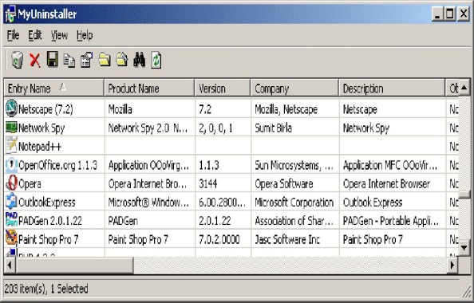Viewport: 474px width, 303px height.
Task: Open the Edit menu
Action: (35, 35)
